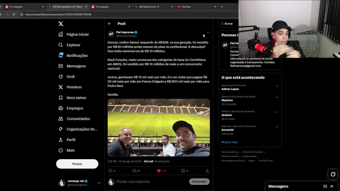Click the share upload icon on post

[x=207, y=171]
